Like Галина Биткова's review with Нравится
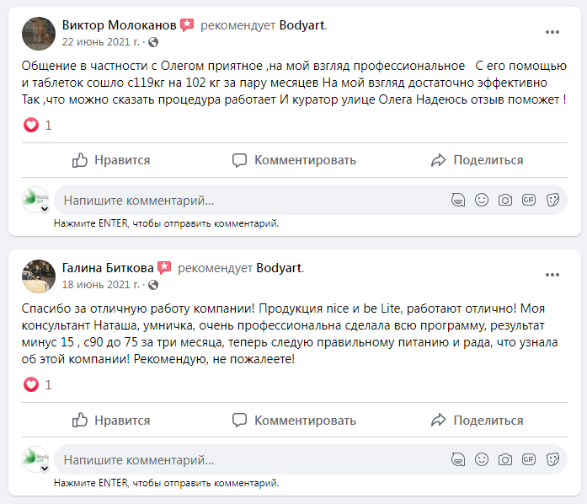This screenshot has width=587, height=504. coord(111,420)
